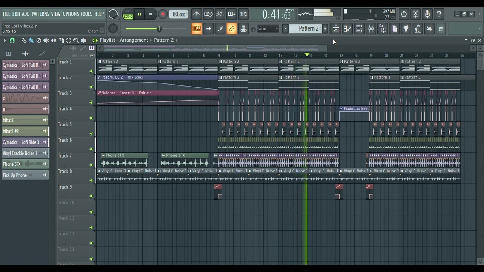Select the Draw pencil tool
This screenshot has width=484, height=272.
(24, 40)
